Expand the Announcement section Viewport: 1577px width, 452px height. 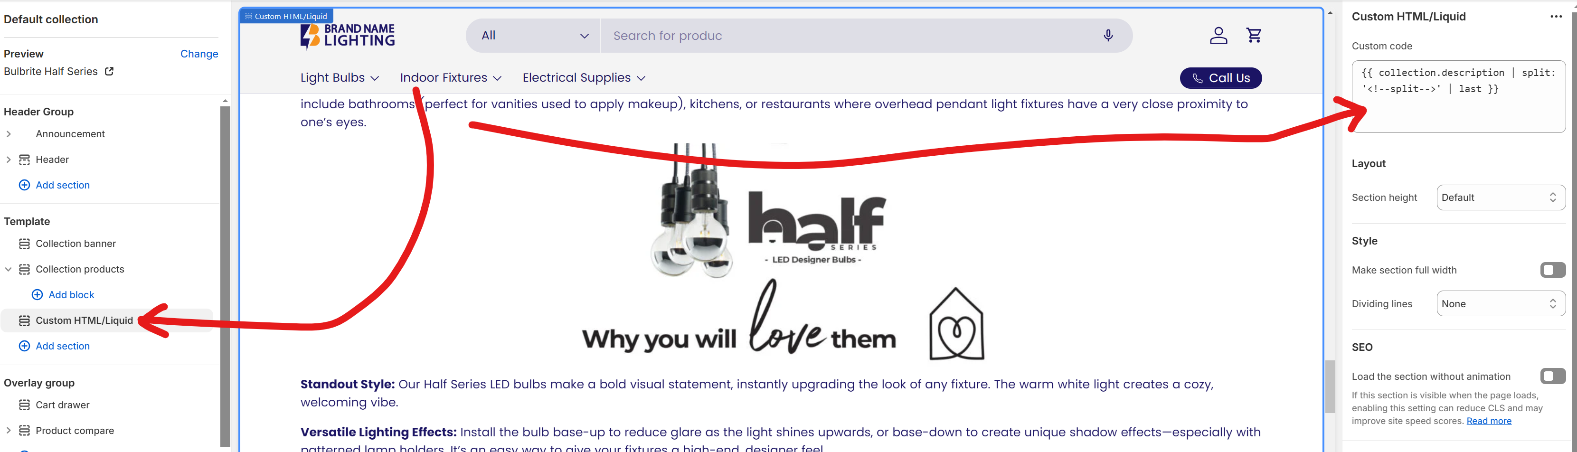9,133
